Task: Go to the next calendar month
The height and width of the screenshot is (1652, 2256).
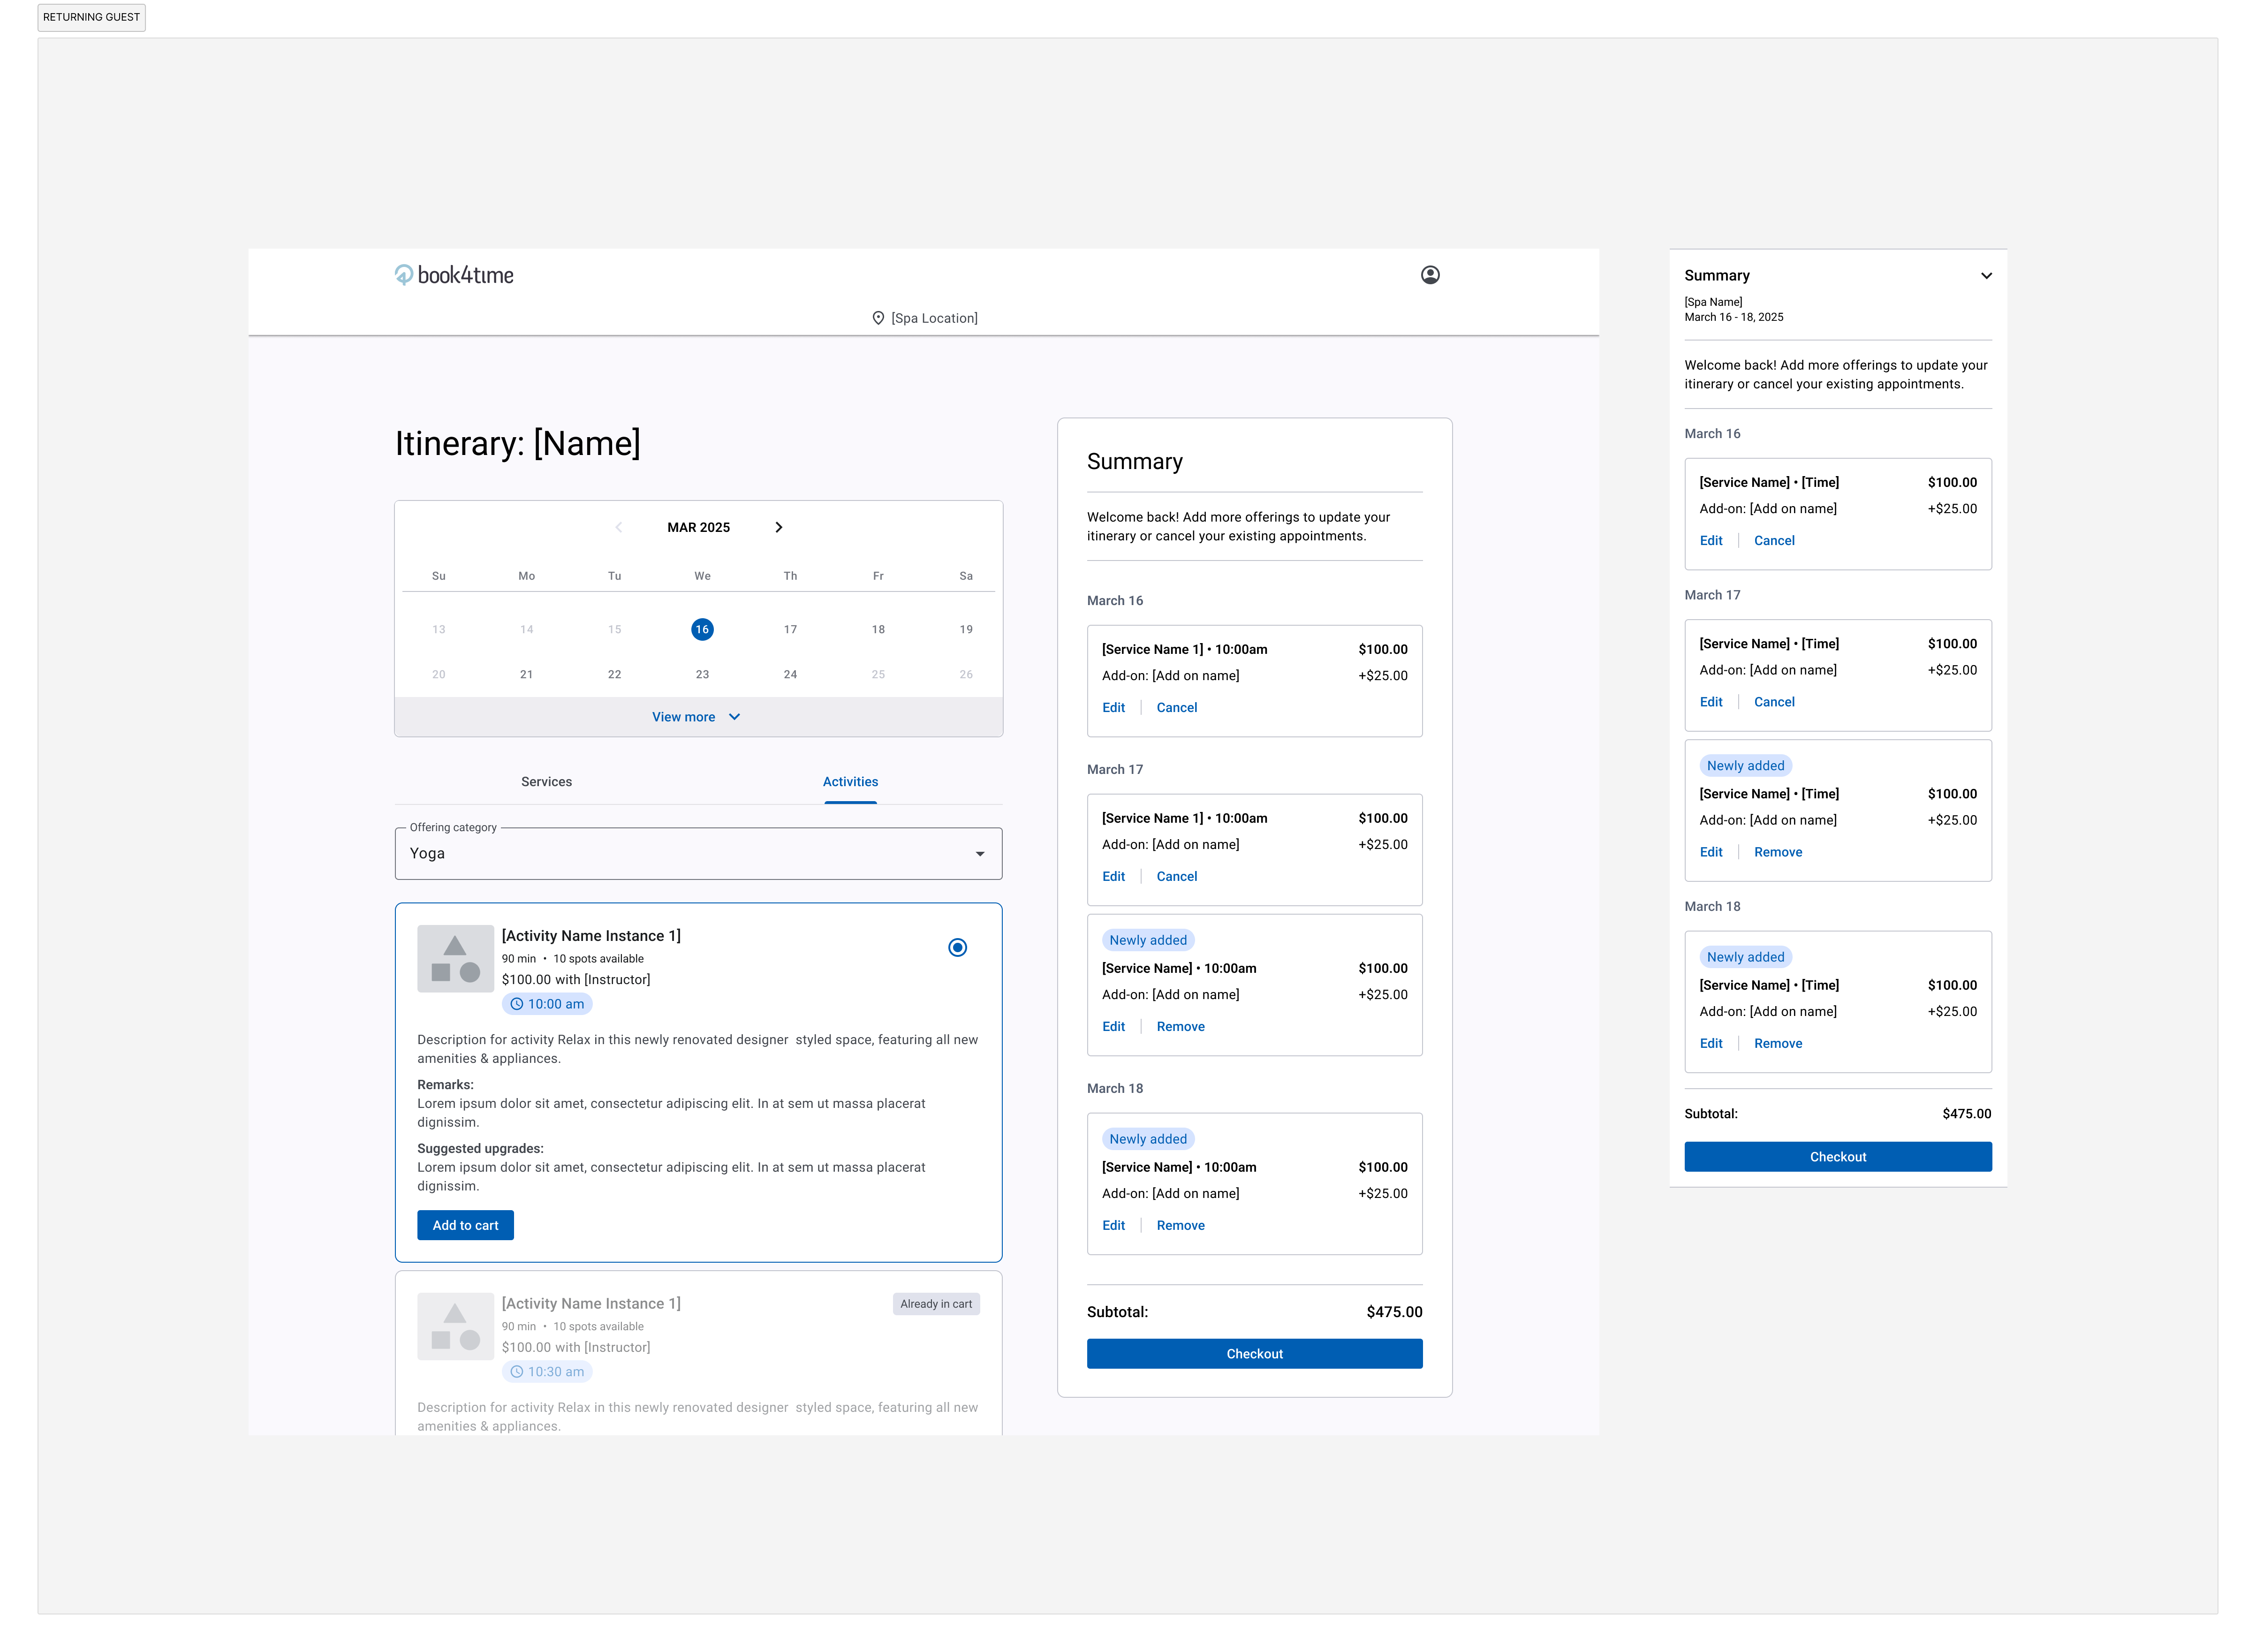Action: point(779,527)
